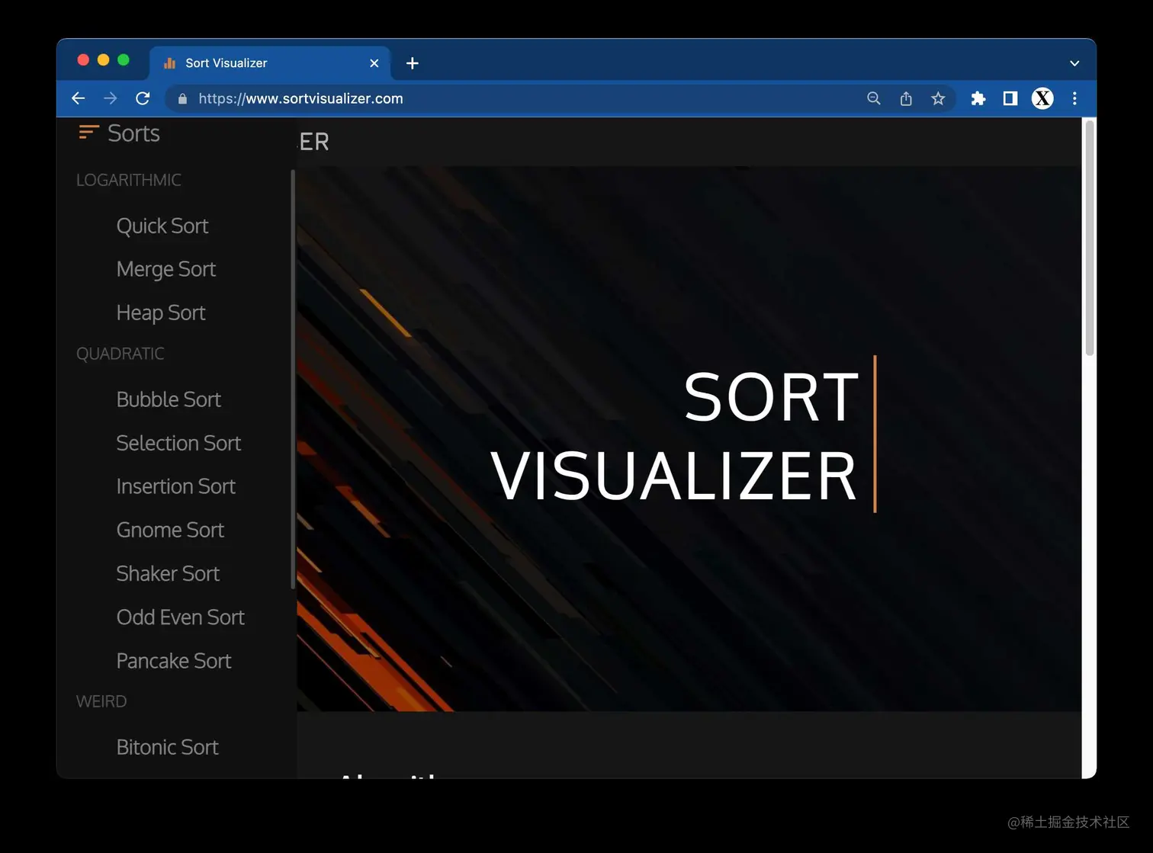Viewport: 1153px width, 853px height.
Task: Open a new browser tab
Action: pyautogui.click(x=412, y=63)
